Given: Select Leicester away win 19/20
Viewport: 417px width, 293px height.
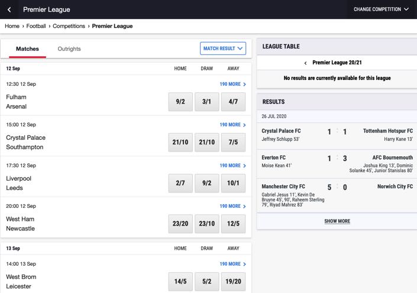Looking at the screenshot, I should tap(233, 282).
